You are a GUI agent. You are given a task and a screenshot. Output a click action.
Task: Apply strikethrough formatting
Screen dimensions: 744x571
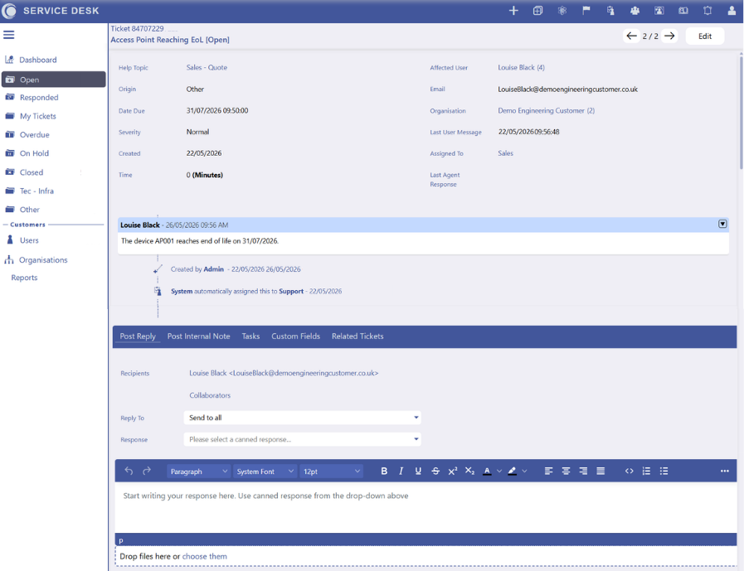pyautogui.click(x=435, y=471)
